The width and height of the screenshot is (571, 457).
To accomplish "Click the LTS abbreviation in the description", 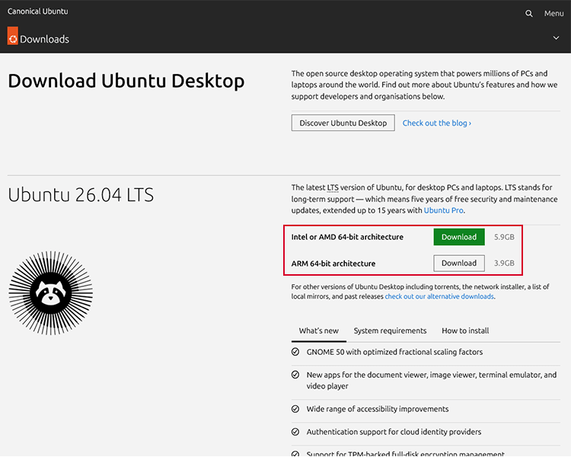I will click(x=333, y=187).
